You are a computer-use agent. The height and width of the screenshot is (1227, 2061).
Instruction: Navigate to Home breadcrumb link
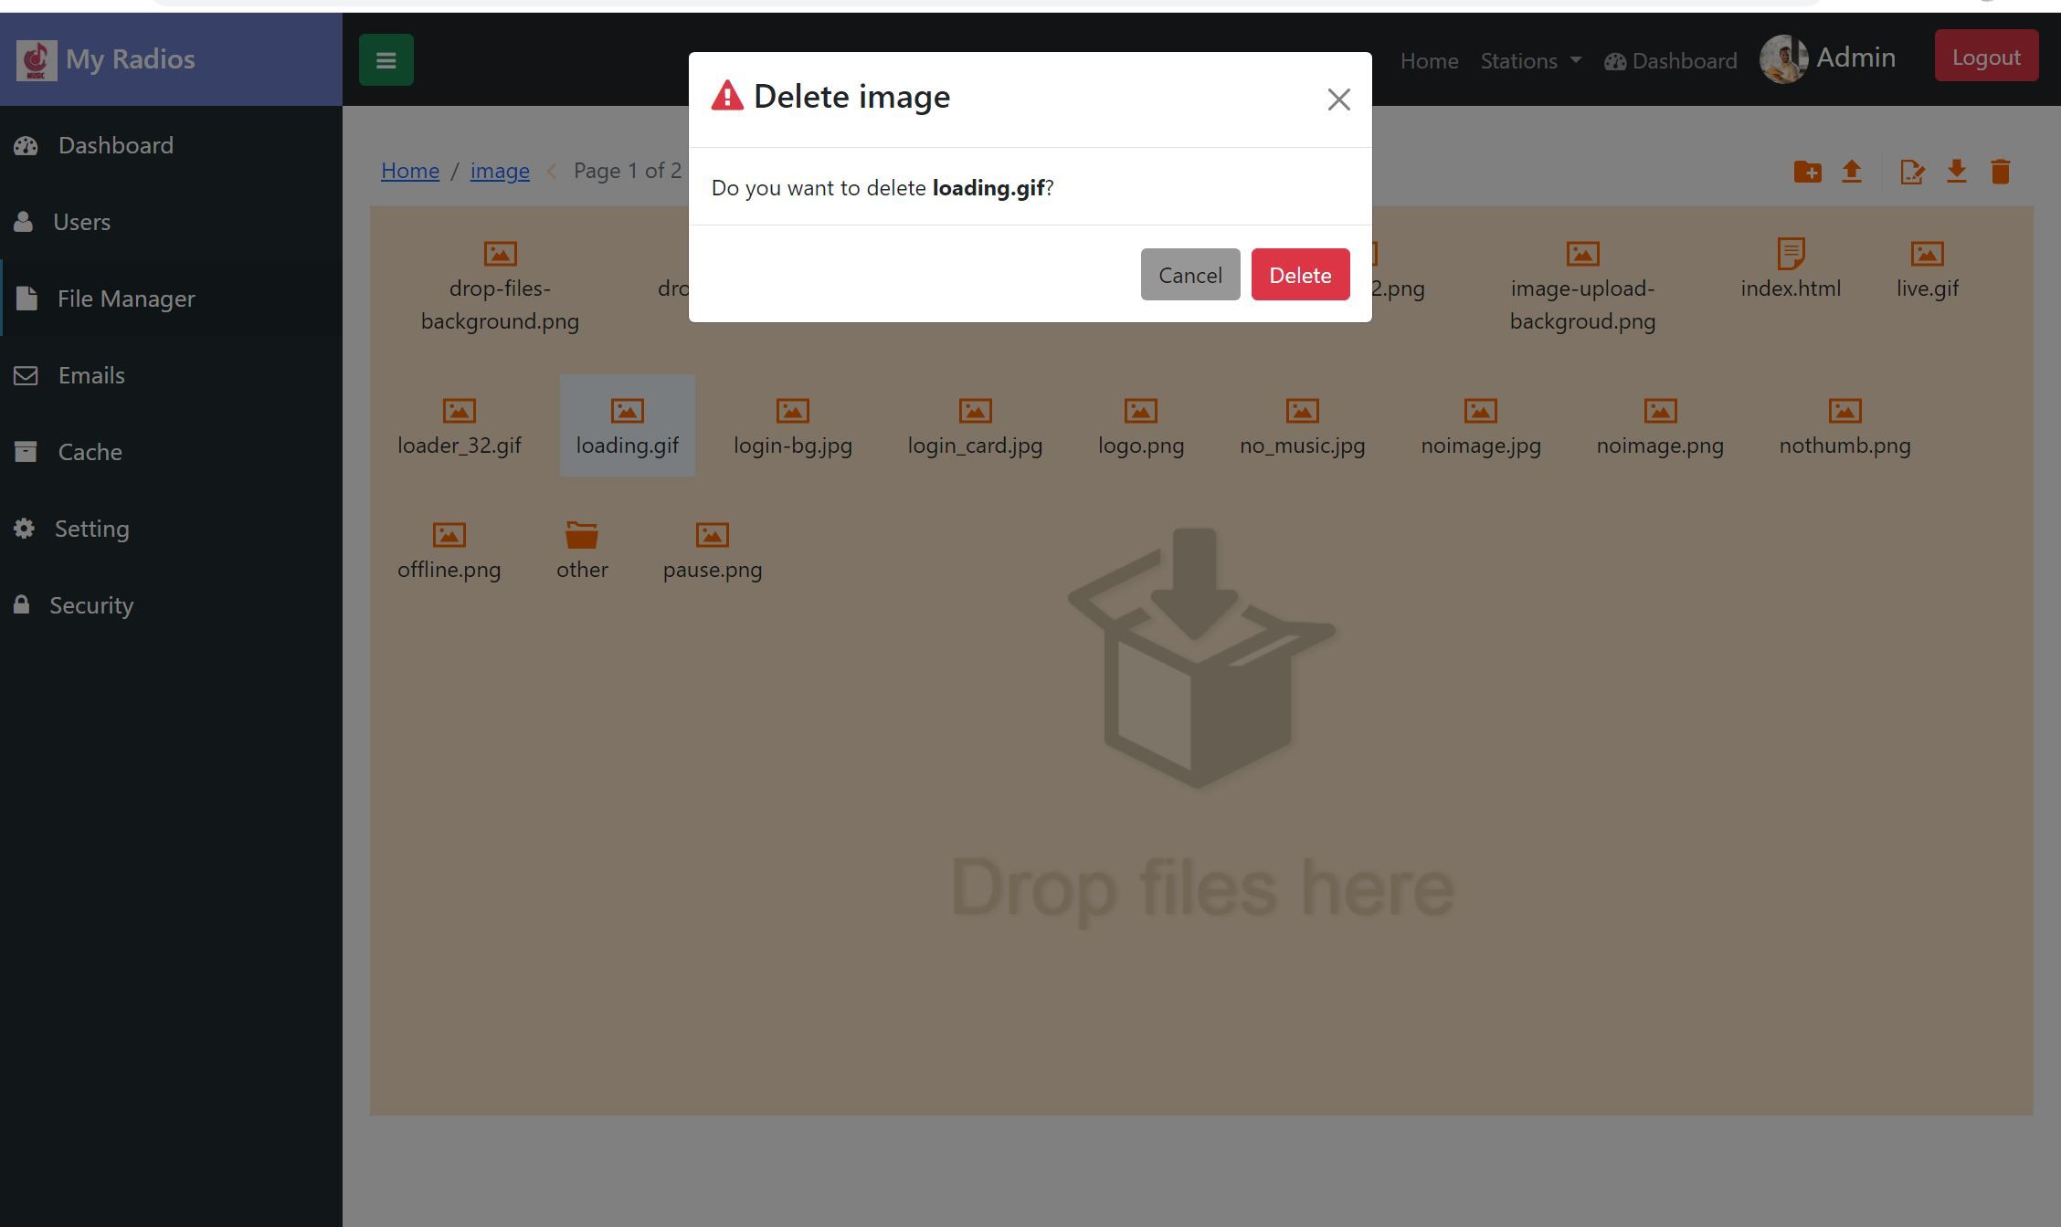410,171
